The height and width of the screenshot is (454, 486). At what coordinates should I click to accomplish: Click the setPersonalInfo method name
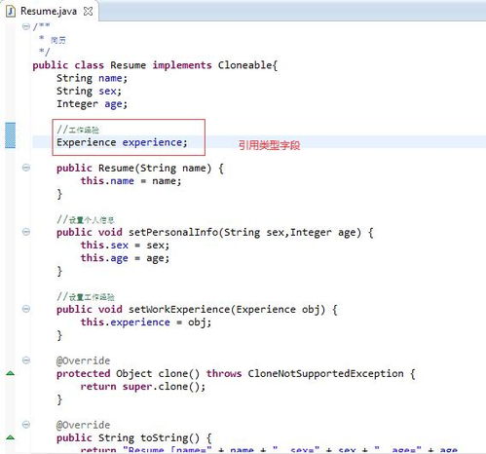point(173,232)
